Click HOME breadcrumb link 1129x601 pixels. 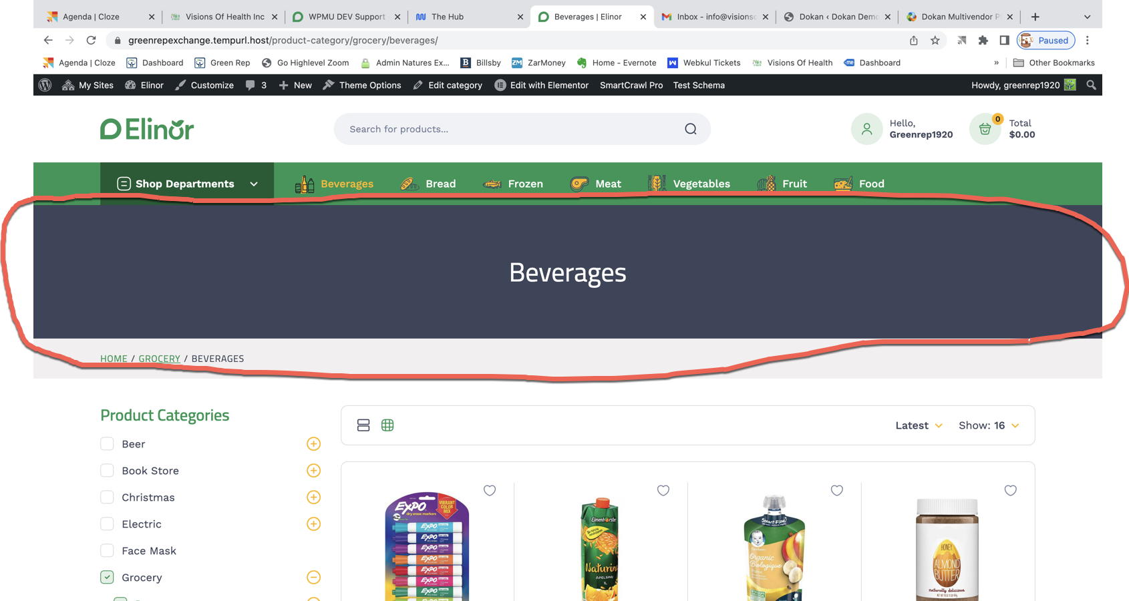[114, 359]
